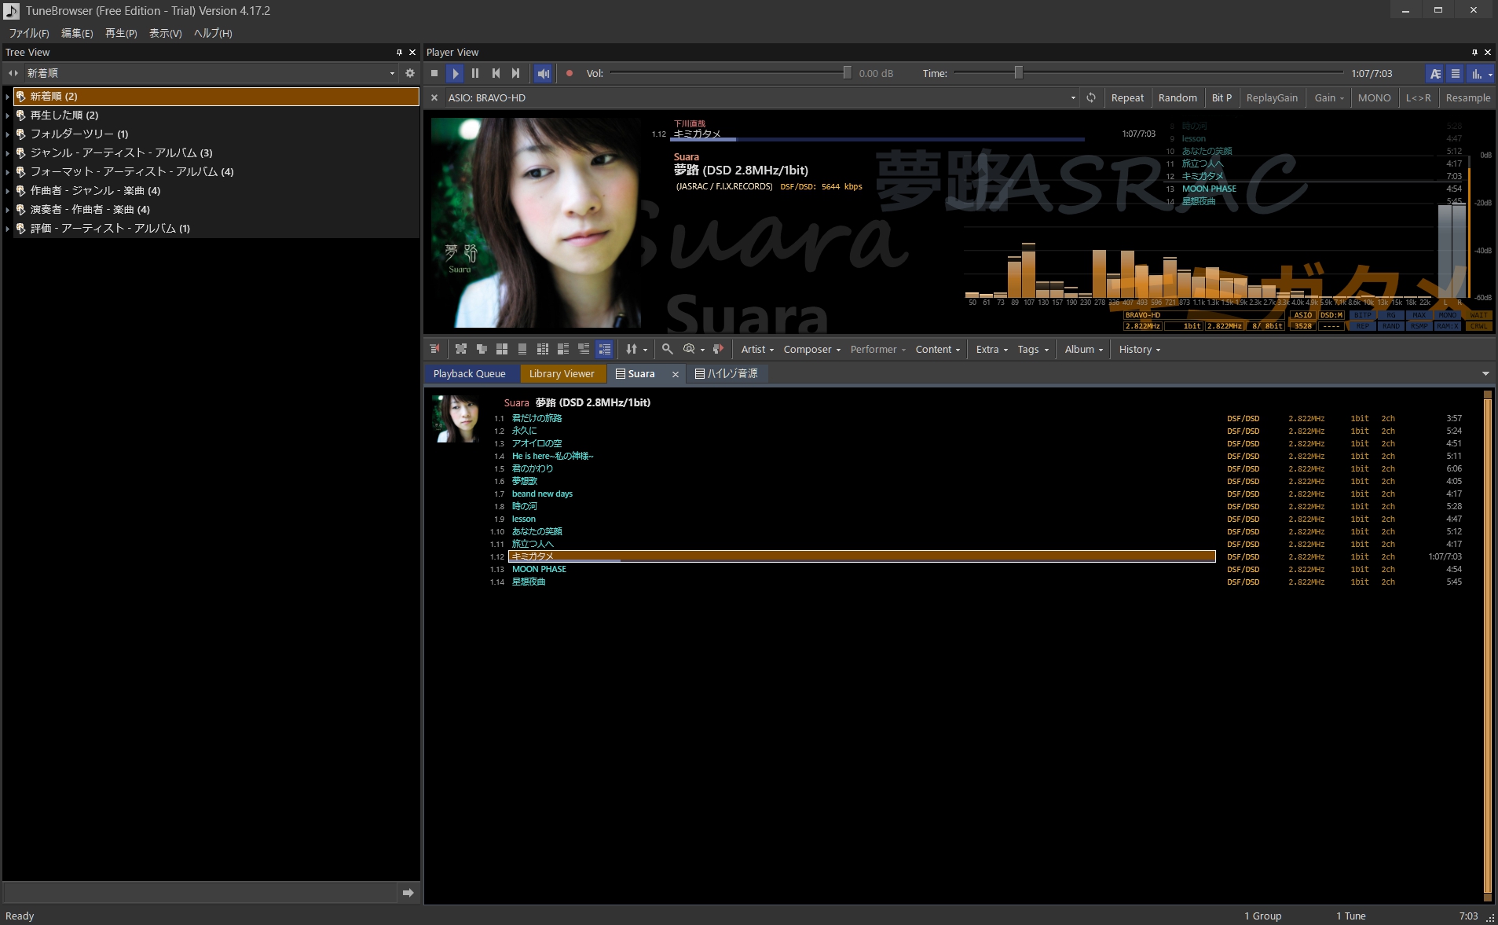Viewport: 1498px width, 925px height.
Task: Switch to single-panel view layout icon
Action: 522,349
